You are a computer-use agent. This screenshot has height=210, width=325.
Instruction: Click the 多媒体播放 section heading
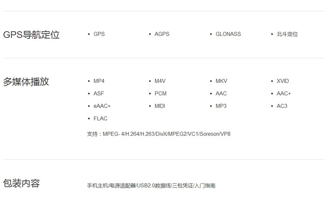tap(26, 82)
